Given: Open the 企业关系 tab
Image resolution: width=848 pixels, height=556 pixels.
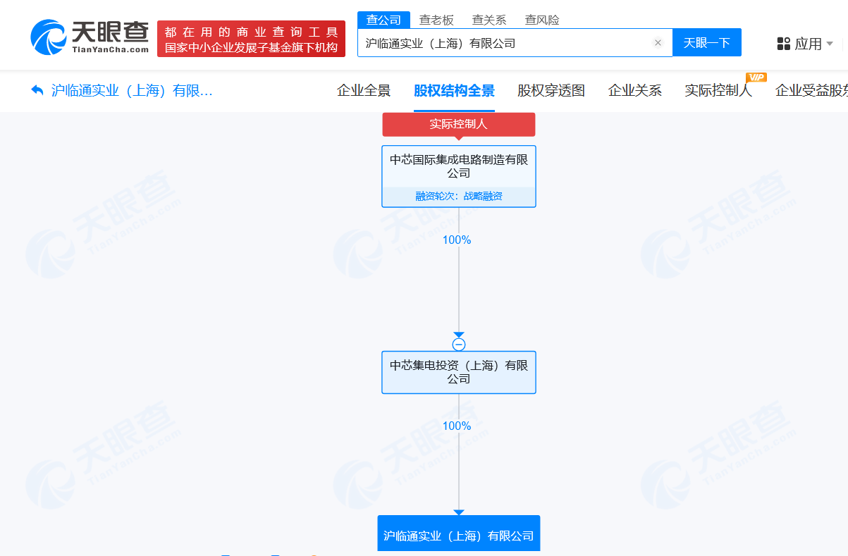Looking at the screenshot, I should tap(635, 90).
